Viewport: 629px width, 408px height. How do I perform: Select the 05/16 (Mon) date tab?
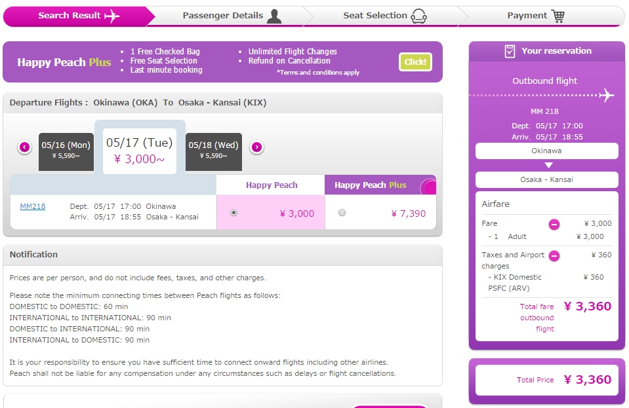[x=66, y=152]
